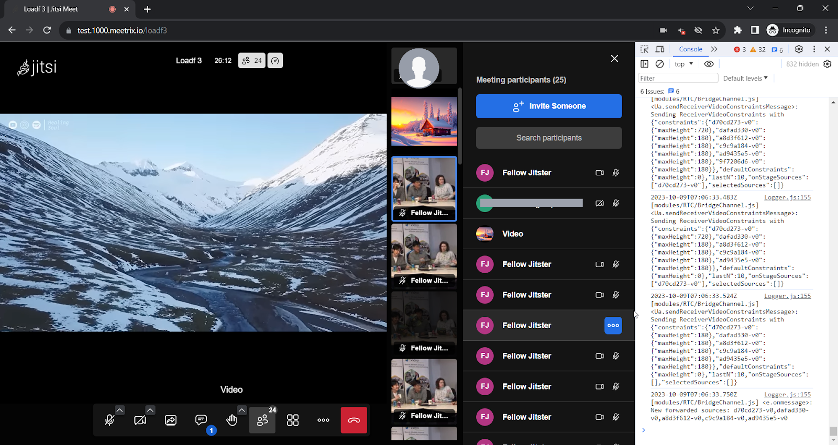Toggle the participants pane button
The image size is (838, 445).
coord(262,420)
